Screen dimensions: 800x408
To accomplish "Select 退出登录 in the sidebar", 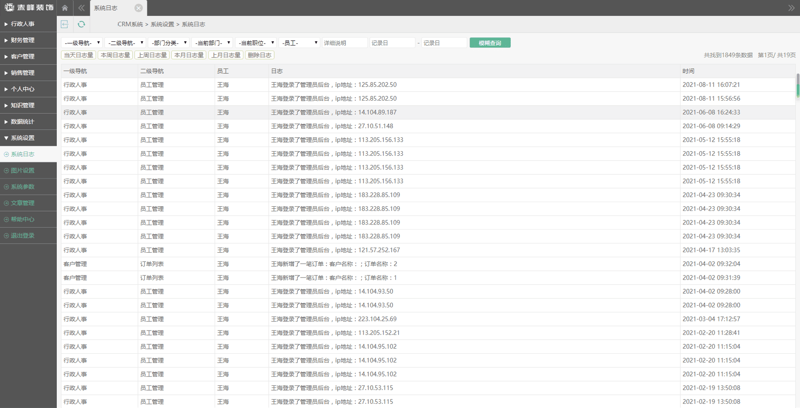I will pos(23,236).
